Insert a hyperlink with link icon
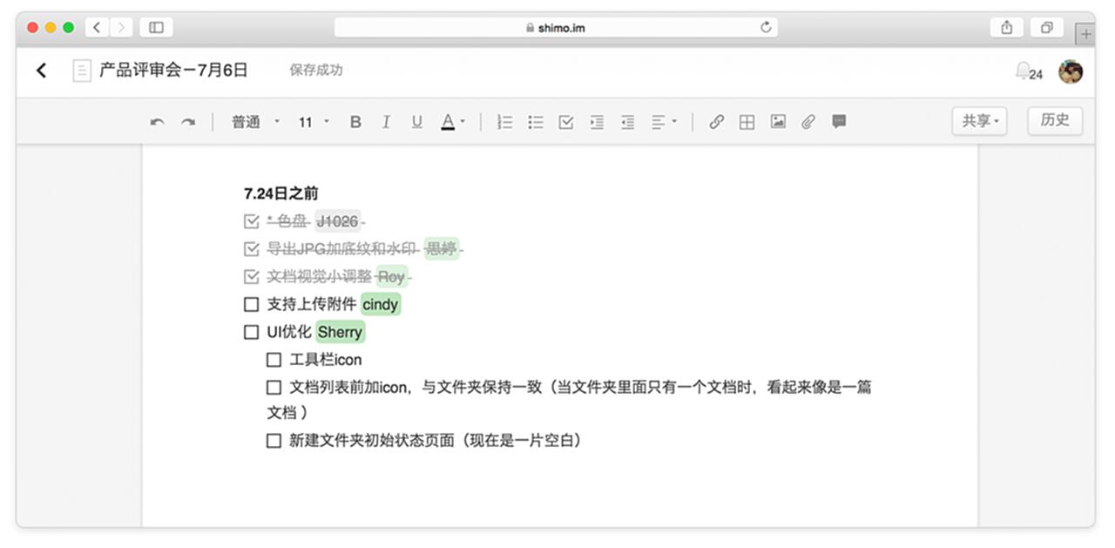 click(716, 122)
